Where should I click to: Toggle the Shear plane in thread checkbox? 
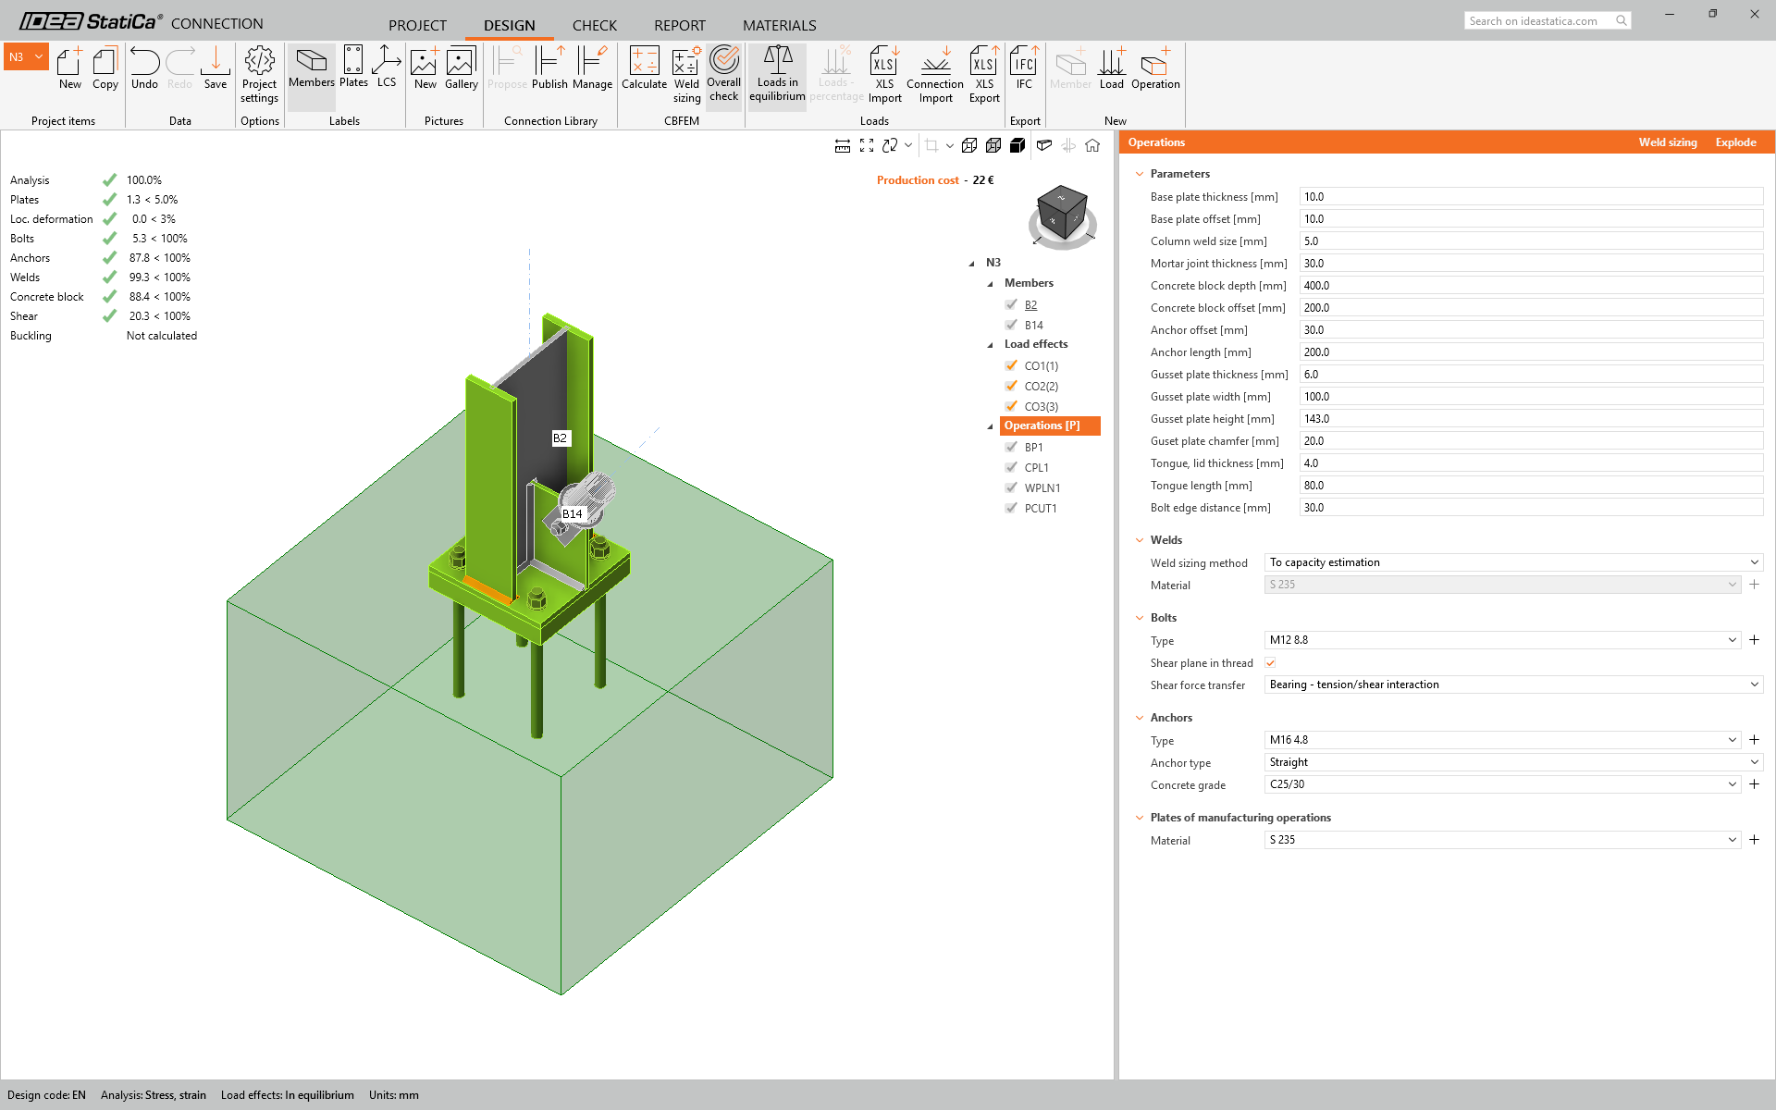(x=1270, y=663)
